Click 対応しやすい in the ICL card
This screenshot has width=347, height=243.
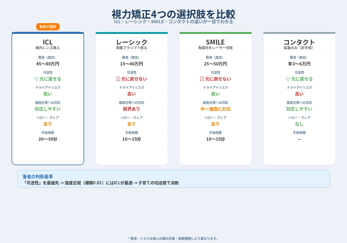point(48,109)
